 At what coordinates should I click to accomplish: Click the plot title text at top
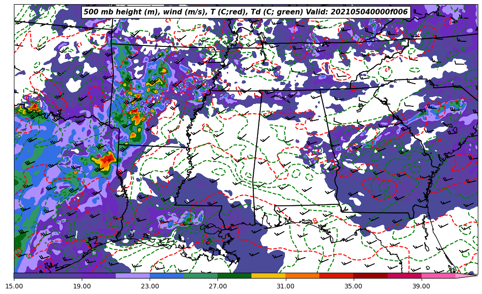pyautogui.click(x=245, y=12)
